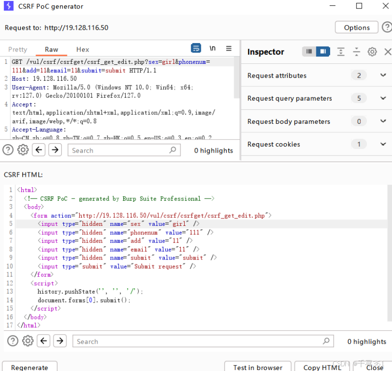Screen dimensions: 392x371
Task: Click request editor vertical scrollbar
Action: [236, 78]
